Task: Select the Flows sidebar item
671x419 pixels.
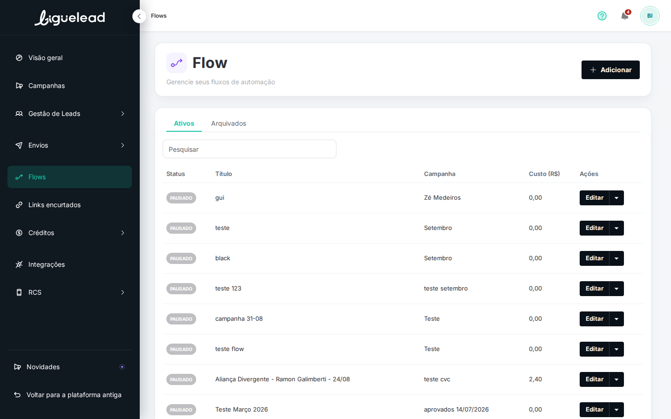Action: pos(69,177)
